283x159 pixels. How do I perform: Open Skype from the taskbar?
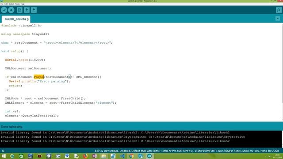(x=141, y=156)
